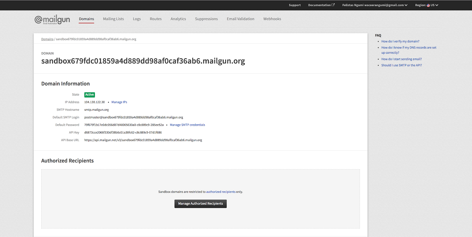The width and height of the screenshot is (472, 237).
Task: Open the Suppressions tab
Action: [206, 19]
